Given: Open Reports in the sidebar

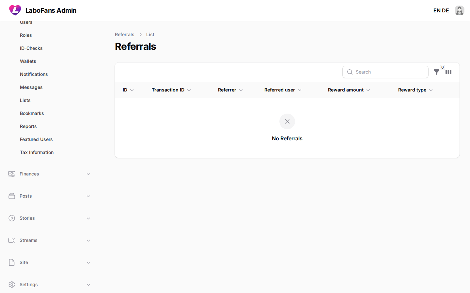Looking at the screenshot, I should tap(28, 126).
